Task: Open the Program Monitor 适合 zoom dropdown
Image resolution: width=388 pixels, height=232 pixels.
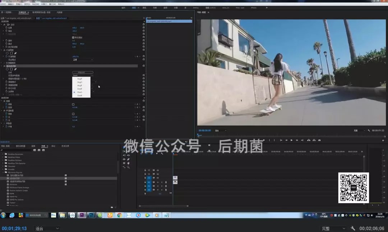Action: (221, 131)
